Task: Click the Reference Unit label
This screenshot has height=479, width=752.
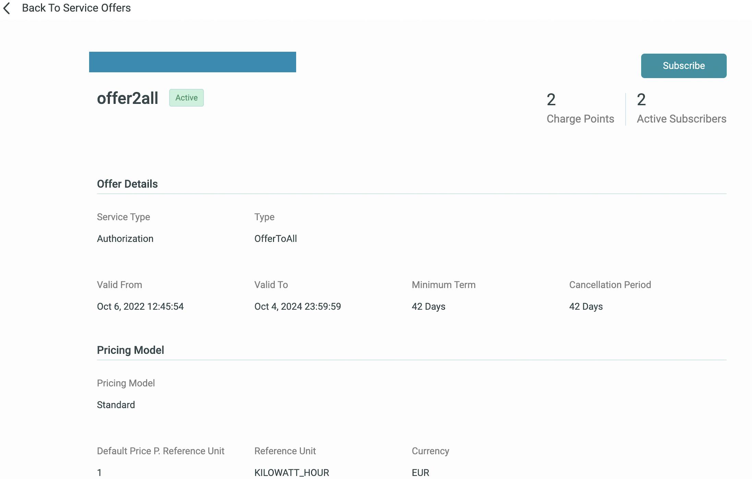Action: [285, 451]
